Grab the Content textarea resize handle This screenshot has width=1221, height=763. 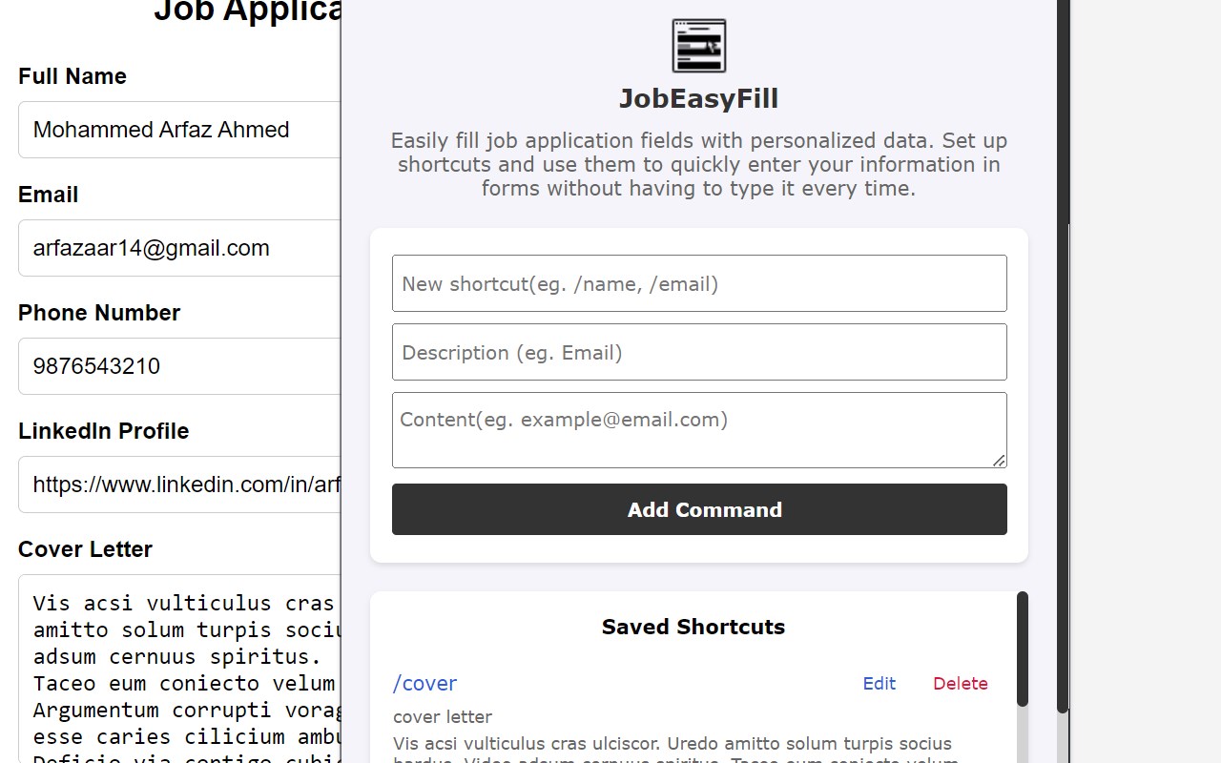(999, 461)
